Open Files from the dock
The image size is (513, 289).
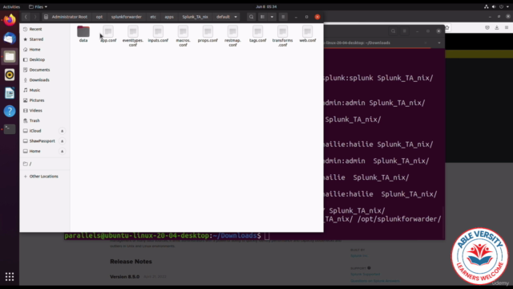[10, 57]
